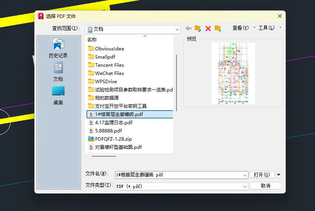Select 试验检测项目参数取样要求一览表 folder
The height and width of the screenshot is (211, 315).
point(130,89)
